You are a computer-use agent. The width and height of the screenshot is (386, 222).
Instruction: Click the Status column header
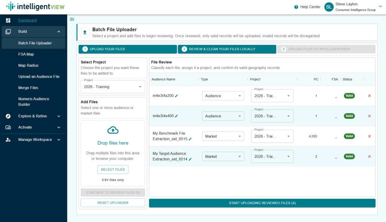click(347, 79)
